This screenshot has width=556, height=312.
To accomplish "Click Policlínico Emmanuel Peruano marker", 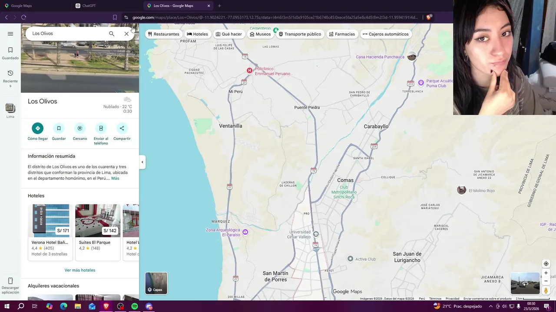I will pos(249,71).
